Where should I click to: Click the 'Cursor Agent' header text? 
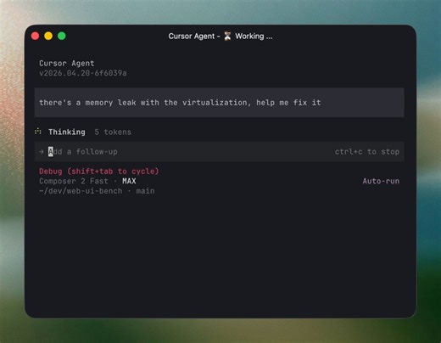pos(67,63)
